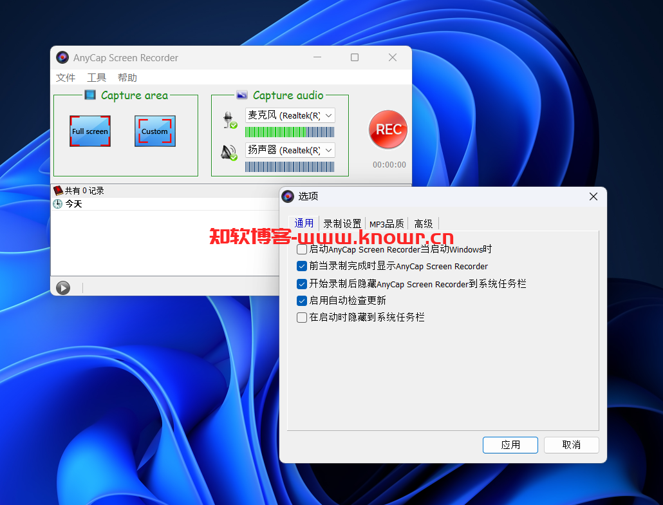Minimize the AnyCap Screen Recorder window
Image resolution: width=663 pixels, height=505 pixels.
pyautogui.click(x=317, y=57)
